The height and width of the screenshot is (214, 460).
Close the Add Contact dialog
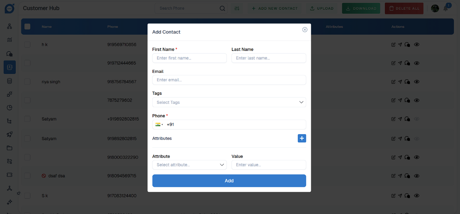(x=305, y=30)
